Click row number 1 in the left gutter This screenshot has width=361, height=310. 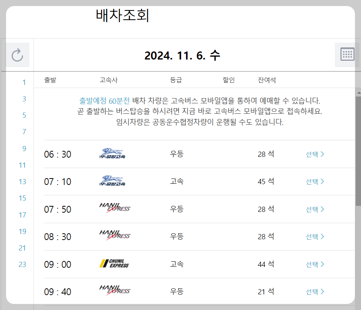(x=24, y=82)
